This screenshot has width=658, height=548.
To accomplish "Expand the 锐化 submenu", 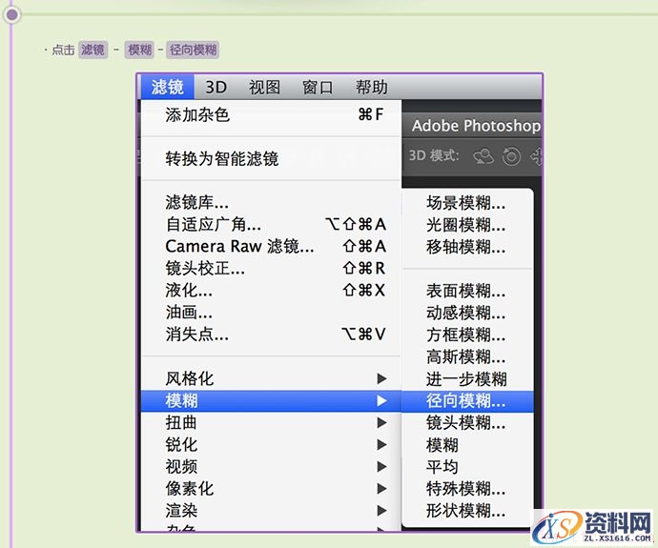I will [271, 444].
